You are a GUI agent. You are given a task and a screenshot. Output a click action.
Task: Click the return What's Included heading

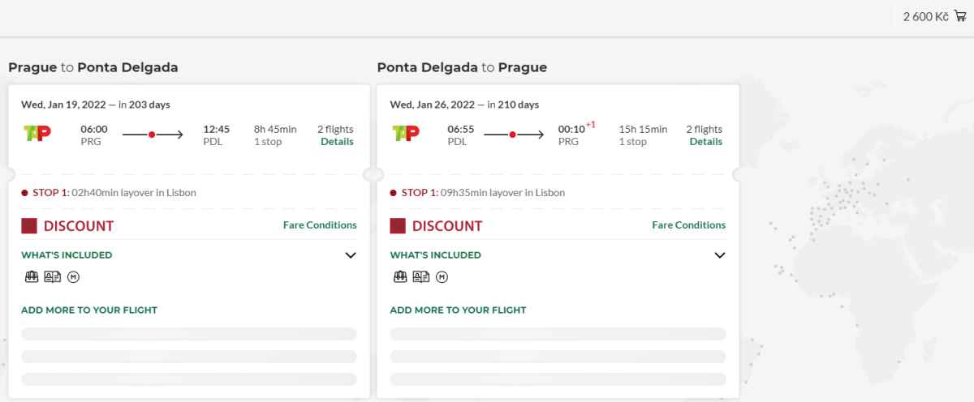pos(435,255)
